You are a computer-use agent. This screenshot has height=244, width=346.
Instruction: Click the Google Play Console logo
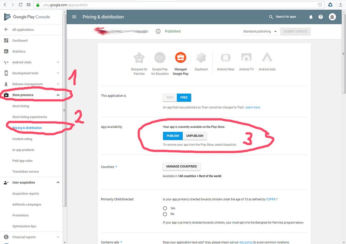27,17
